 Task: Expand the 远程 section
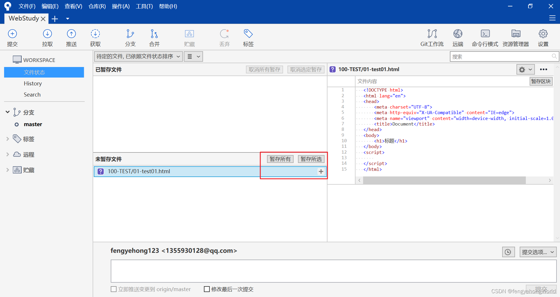click(8, 154)
